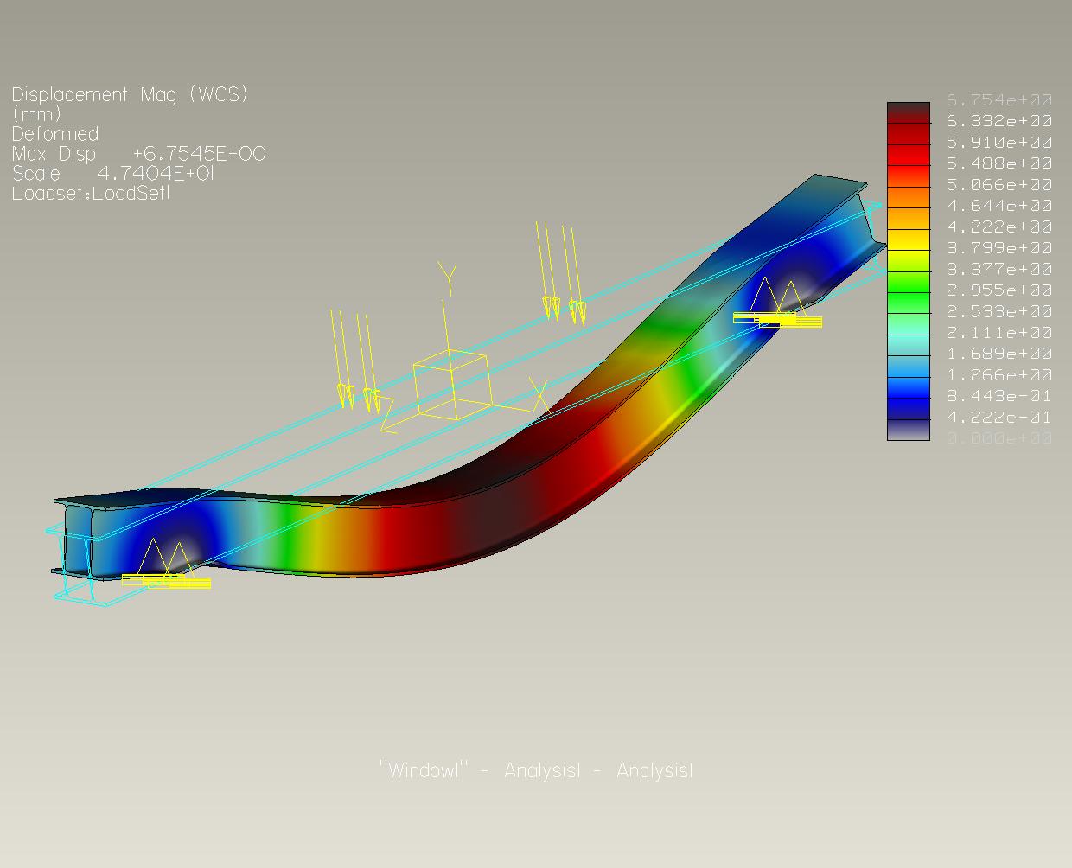Click legend value 5.910e+00
Image resolution: width=1072 pixels, height=868 pixels.
[999, 142]
